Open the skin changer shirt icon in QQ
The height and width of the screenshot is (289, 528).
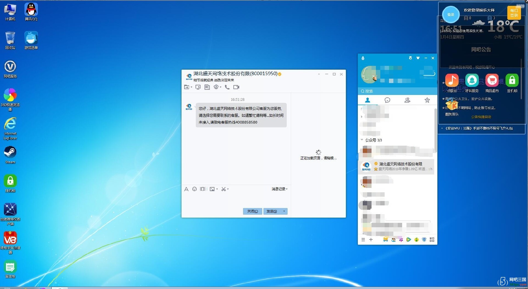418,58
